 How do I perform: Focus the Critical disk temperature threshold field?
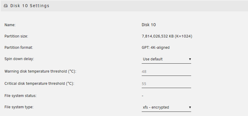pos(166,84)
